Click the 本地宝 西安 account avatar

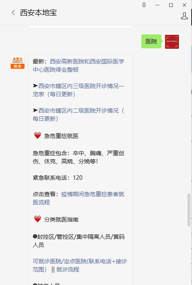click(18, 62)
